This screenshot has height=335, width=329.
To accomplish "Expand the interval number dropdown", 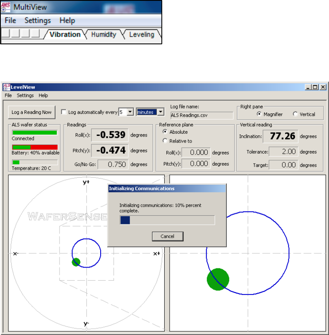I will [x=130, y=112].
